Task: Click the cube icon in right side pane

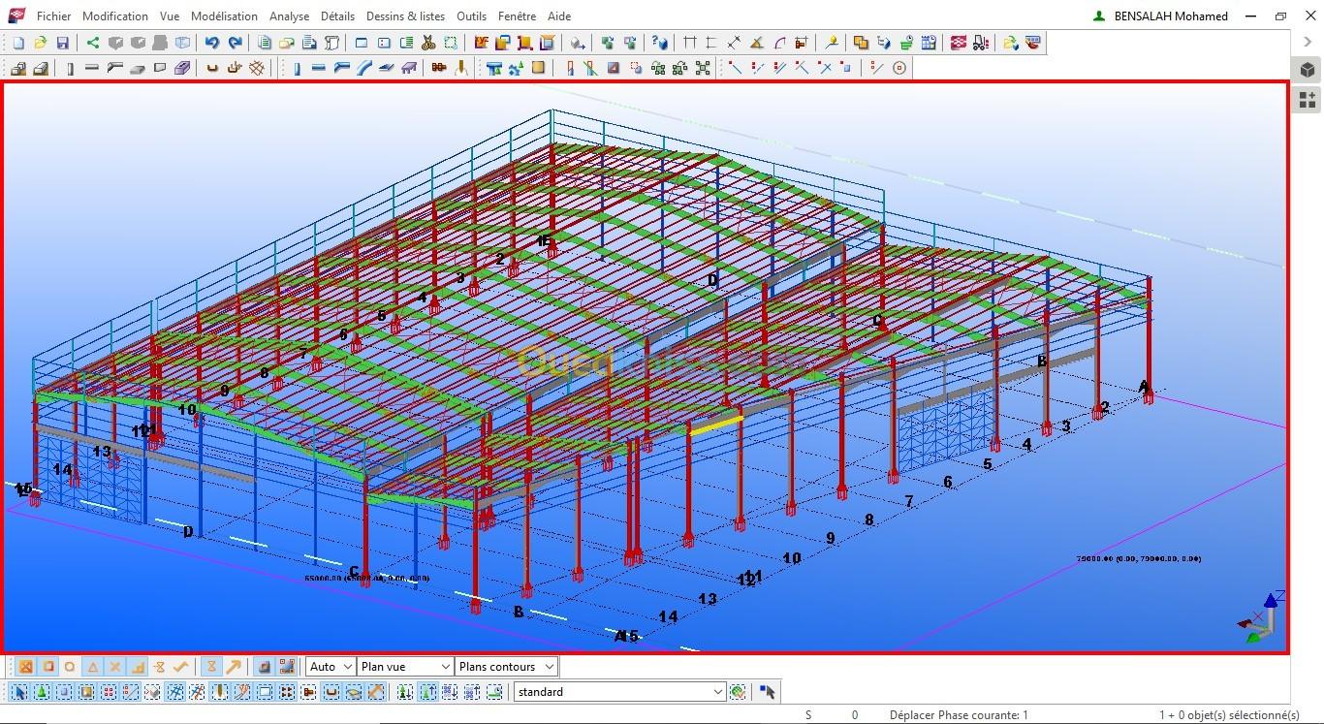Action: [x=1308, y=70]
